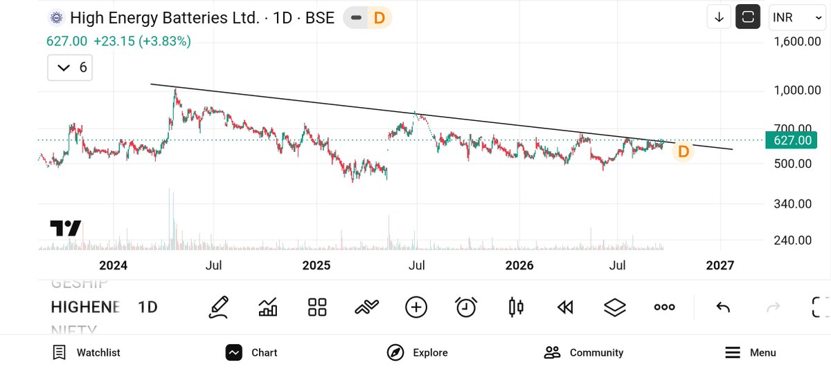Change the candlestick chart type icon
This screenshot has width=831, height=371.
[516, 307]
